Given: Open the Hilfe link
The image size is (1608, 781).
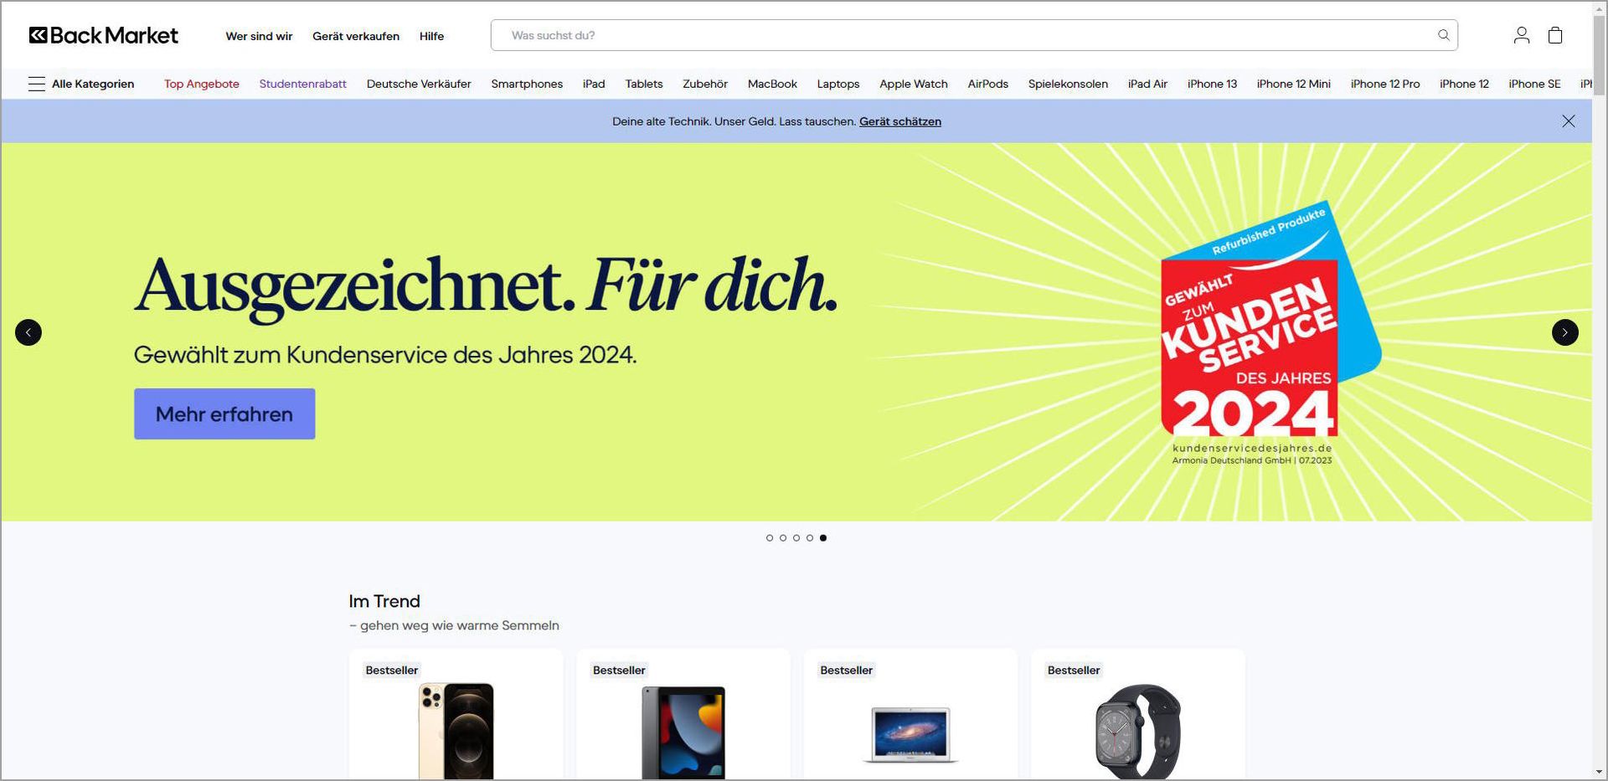Looking at the screenshot, I should pyautogui.click(x=431, y=36).
